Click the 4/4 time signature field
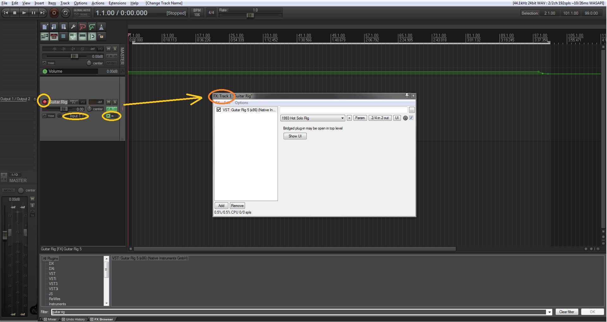The height and width of the screenshot is (322, 607). 211,13
